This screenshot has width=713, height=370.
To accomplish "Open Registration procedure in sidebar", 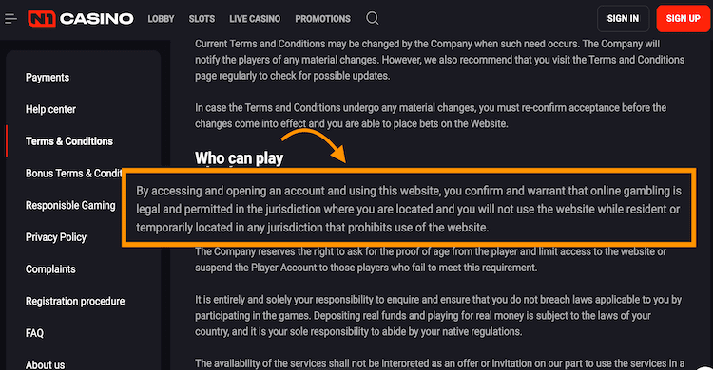I will click(75, 301).
